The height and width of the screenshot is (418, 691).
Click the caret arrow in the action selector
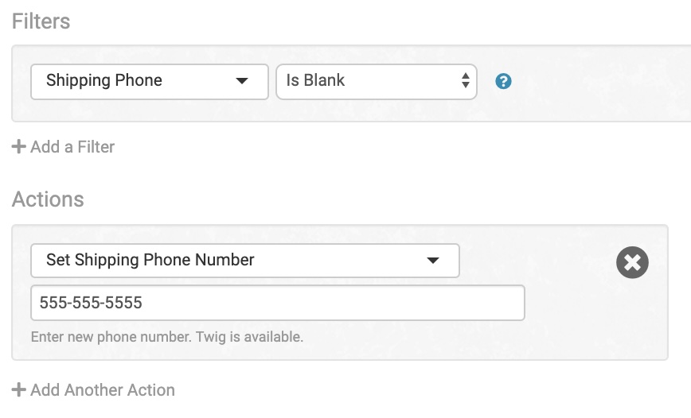coord(433,261)
